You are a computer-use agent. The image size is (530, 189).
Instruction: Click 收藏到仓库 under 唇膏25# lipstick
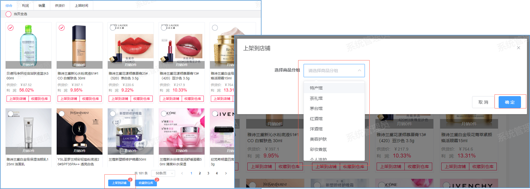click(x=142, y=99)
